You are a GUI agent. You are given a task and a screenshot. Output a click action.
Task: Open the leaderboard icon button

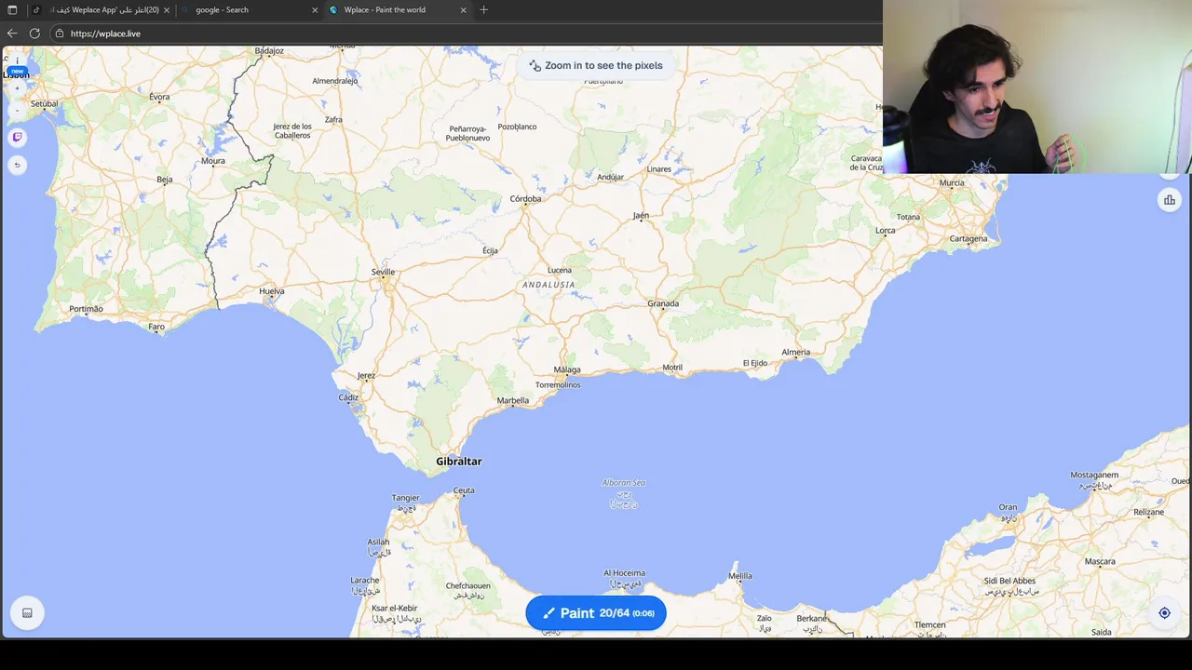pyautogui.click(x=1169, y=199)
